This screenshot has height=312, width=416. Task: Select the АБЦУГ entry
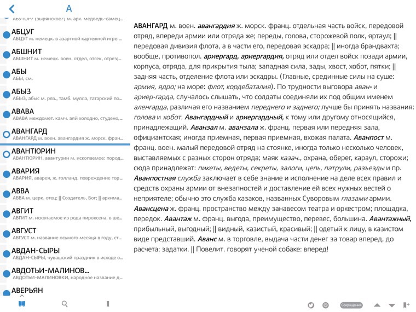coord(65,34)
